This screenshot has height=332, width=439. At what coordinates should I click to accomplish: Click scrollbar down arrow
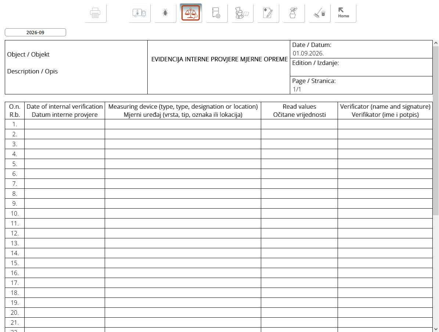[436, 329]
